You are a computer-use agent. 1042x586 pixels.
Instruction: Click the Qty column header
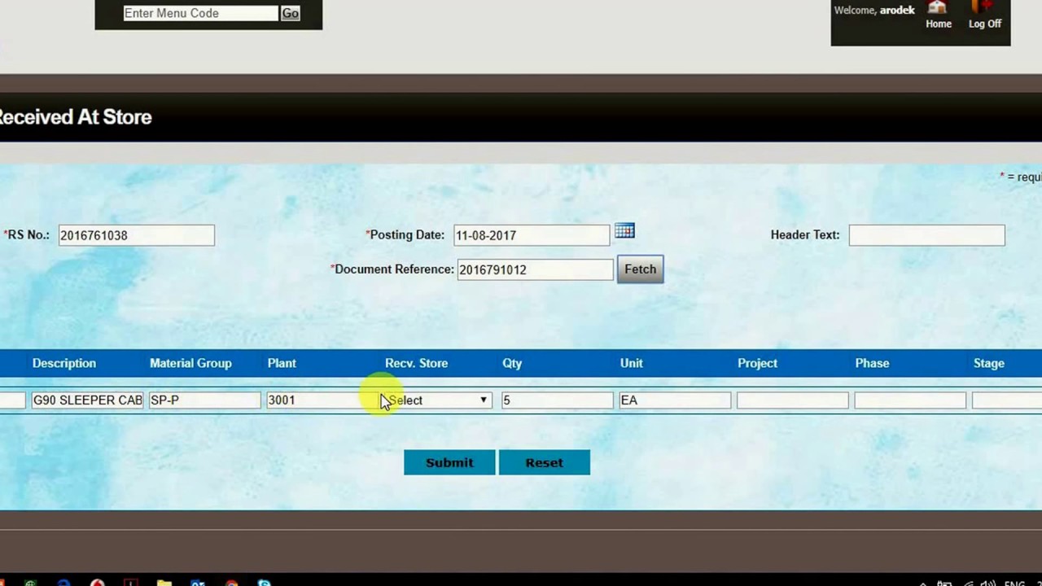pyautogui.click(x=512, y=363)
